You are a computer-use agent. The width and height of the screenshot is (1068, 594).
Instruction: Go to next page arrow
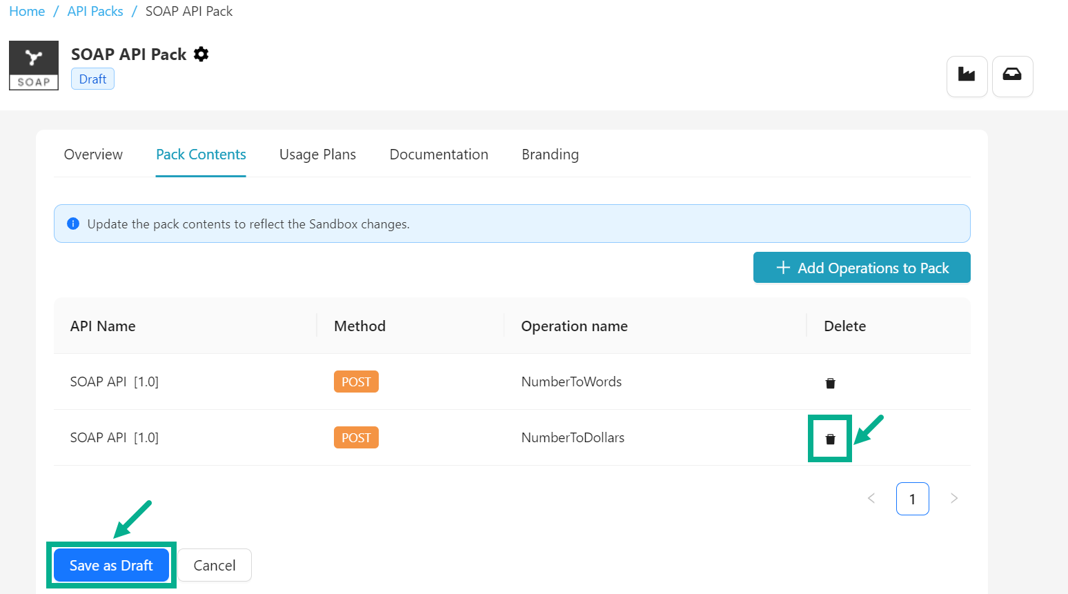click(953, 498)
